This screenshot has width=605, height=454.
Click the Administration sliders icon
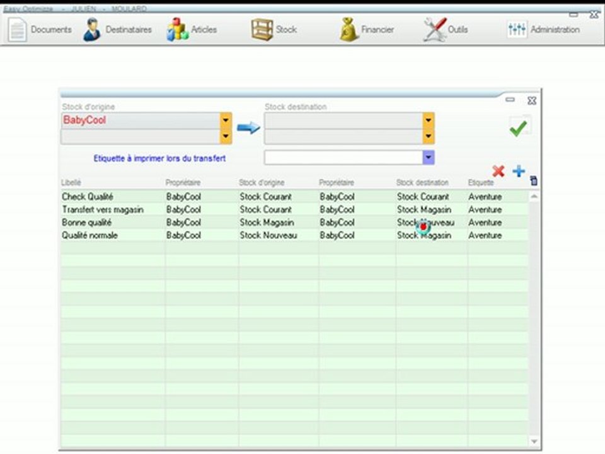point(517,30)
